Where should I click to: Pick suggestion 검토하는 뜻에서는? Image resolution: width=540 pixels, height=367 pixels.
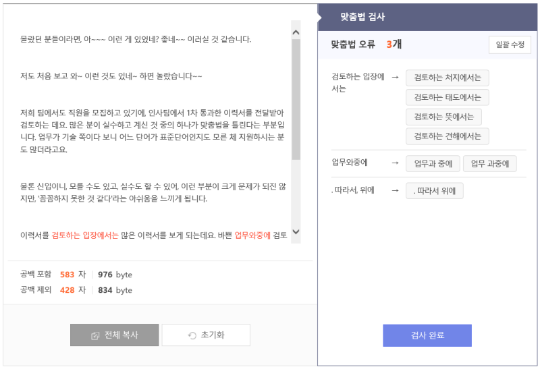[443, 117]
